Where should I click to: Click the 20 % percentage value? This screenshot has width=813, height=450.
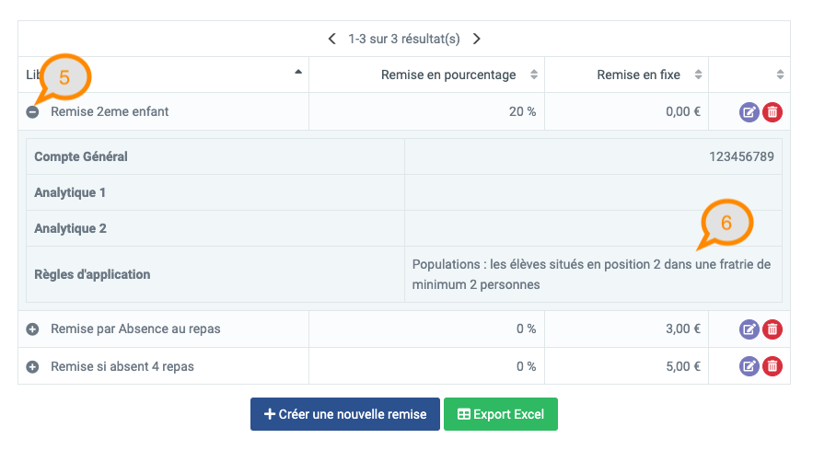522,111
